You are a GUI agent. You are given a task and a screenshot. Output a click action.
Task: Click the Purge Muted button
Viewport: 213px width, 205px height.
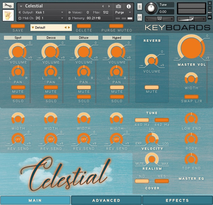pyautogui.click(x=117, y=26)
